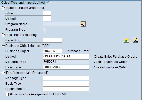Viewport: 142px width, 100px height.
Task: Click the IDoc Basic Type field
Action: [x=66, y=83]
